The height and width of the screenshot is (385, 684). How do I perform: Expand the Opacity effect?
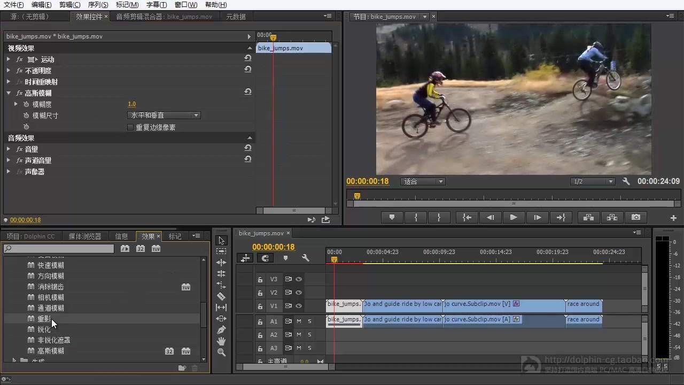pos(9,71)
